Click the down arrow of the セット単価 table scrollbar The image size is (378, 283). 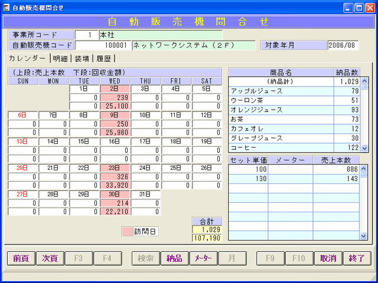point(364,236)
